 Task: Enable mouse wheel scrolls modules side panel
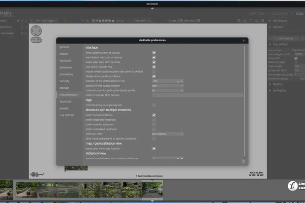(154, 72)
